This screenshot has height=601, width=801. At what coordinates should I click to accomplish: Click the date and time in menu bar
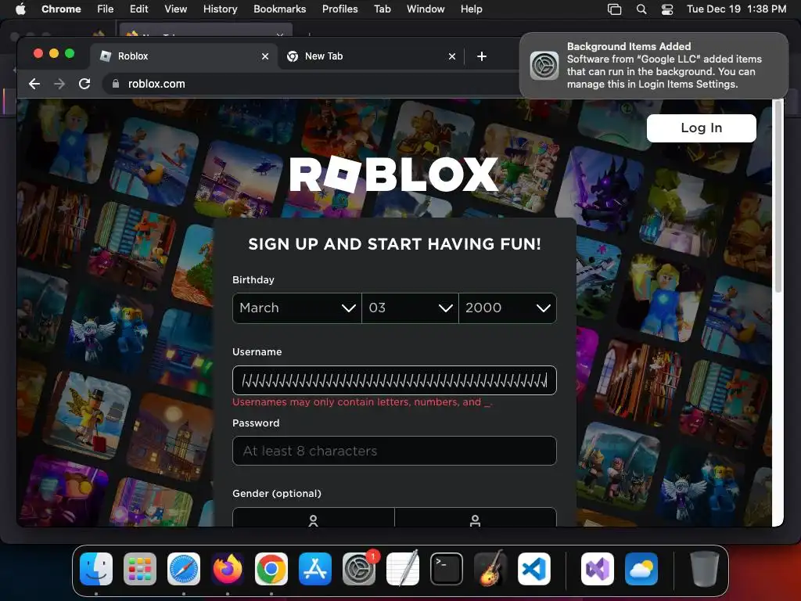(x=736, y=9)
